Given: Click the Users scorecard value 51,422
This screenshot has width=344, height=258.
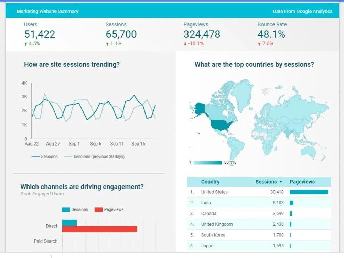Looking at the screenshot, I should 40,34.
